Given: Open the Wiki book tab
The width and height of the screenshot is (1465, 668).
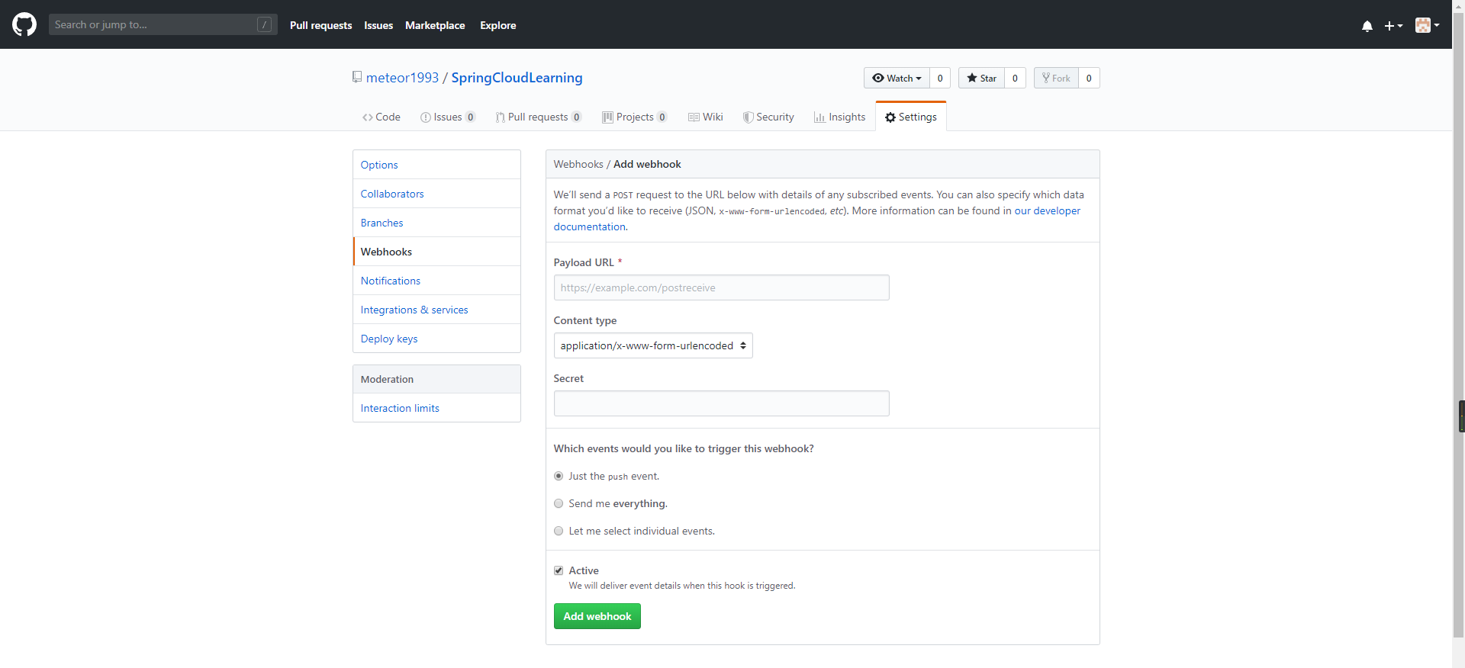Looking at the screenshot, I should pyautogui.click(x=705, y=117).
